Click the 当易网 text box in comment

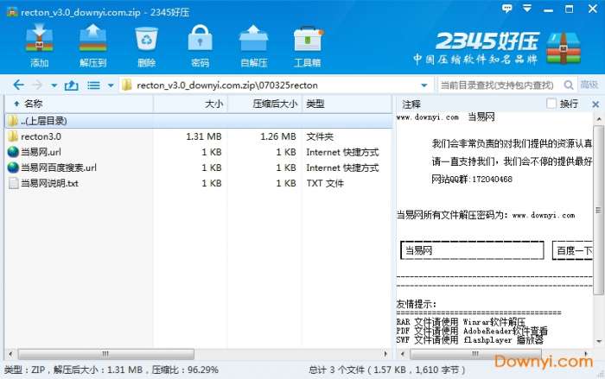tap(472, 250)
